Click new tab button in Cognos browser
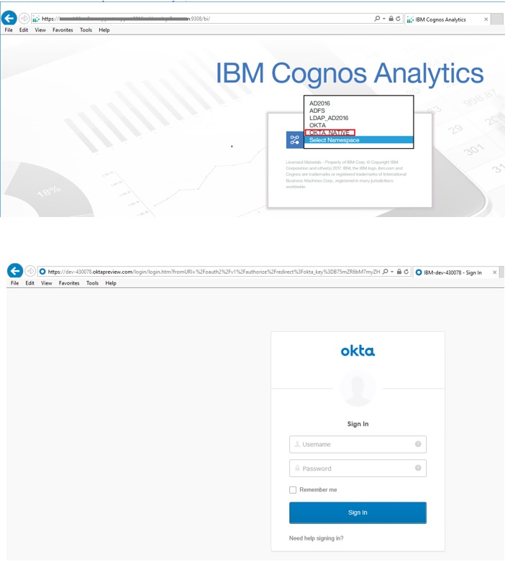The height and width of the screenshot is (562, 505). click(497, 19)
